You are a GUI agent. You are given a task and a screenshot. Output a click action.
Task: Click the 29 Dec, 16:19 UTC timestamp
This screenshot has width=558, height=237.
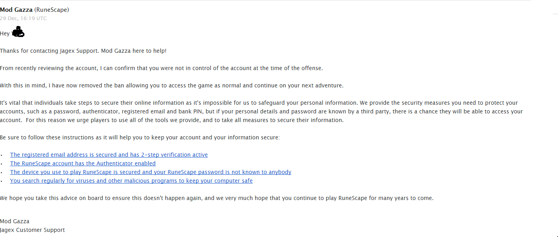pyautogui.click(x=23, y=19)
